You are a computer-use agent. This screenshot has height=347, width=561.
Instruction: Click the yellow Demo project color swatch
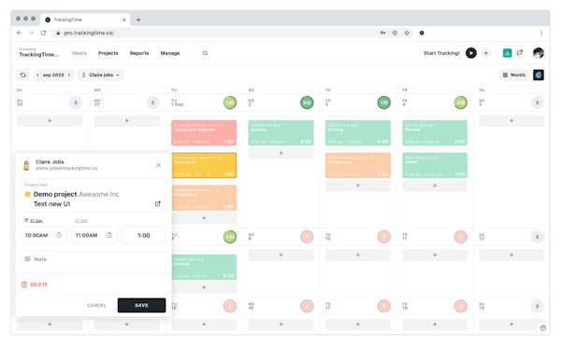(x=27, y=194)
